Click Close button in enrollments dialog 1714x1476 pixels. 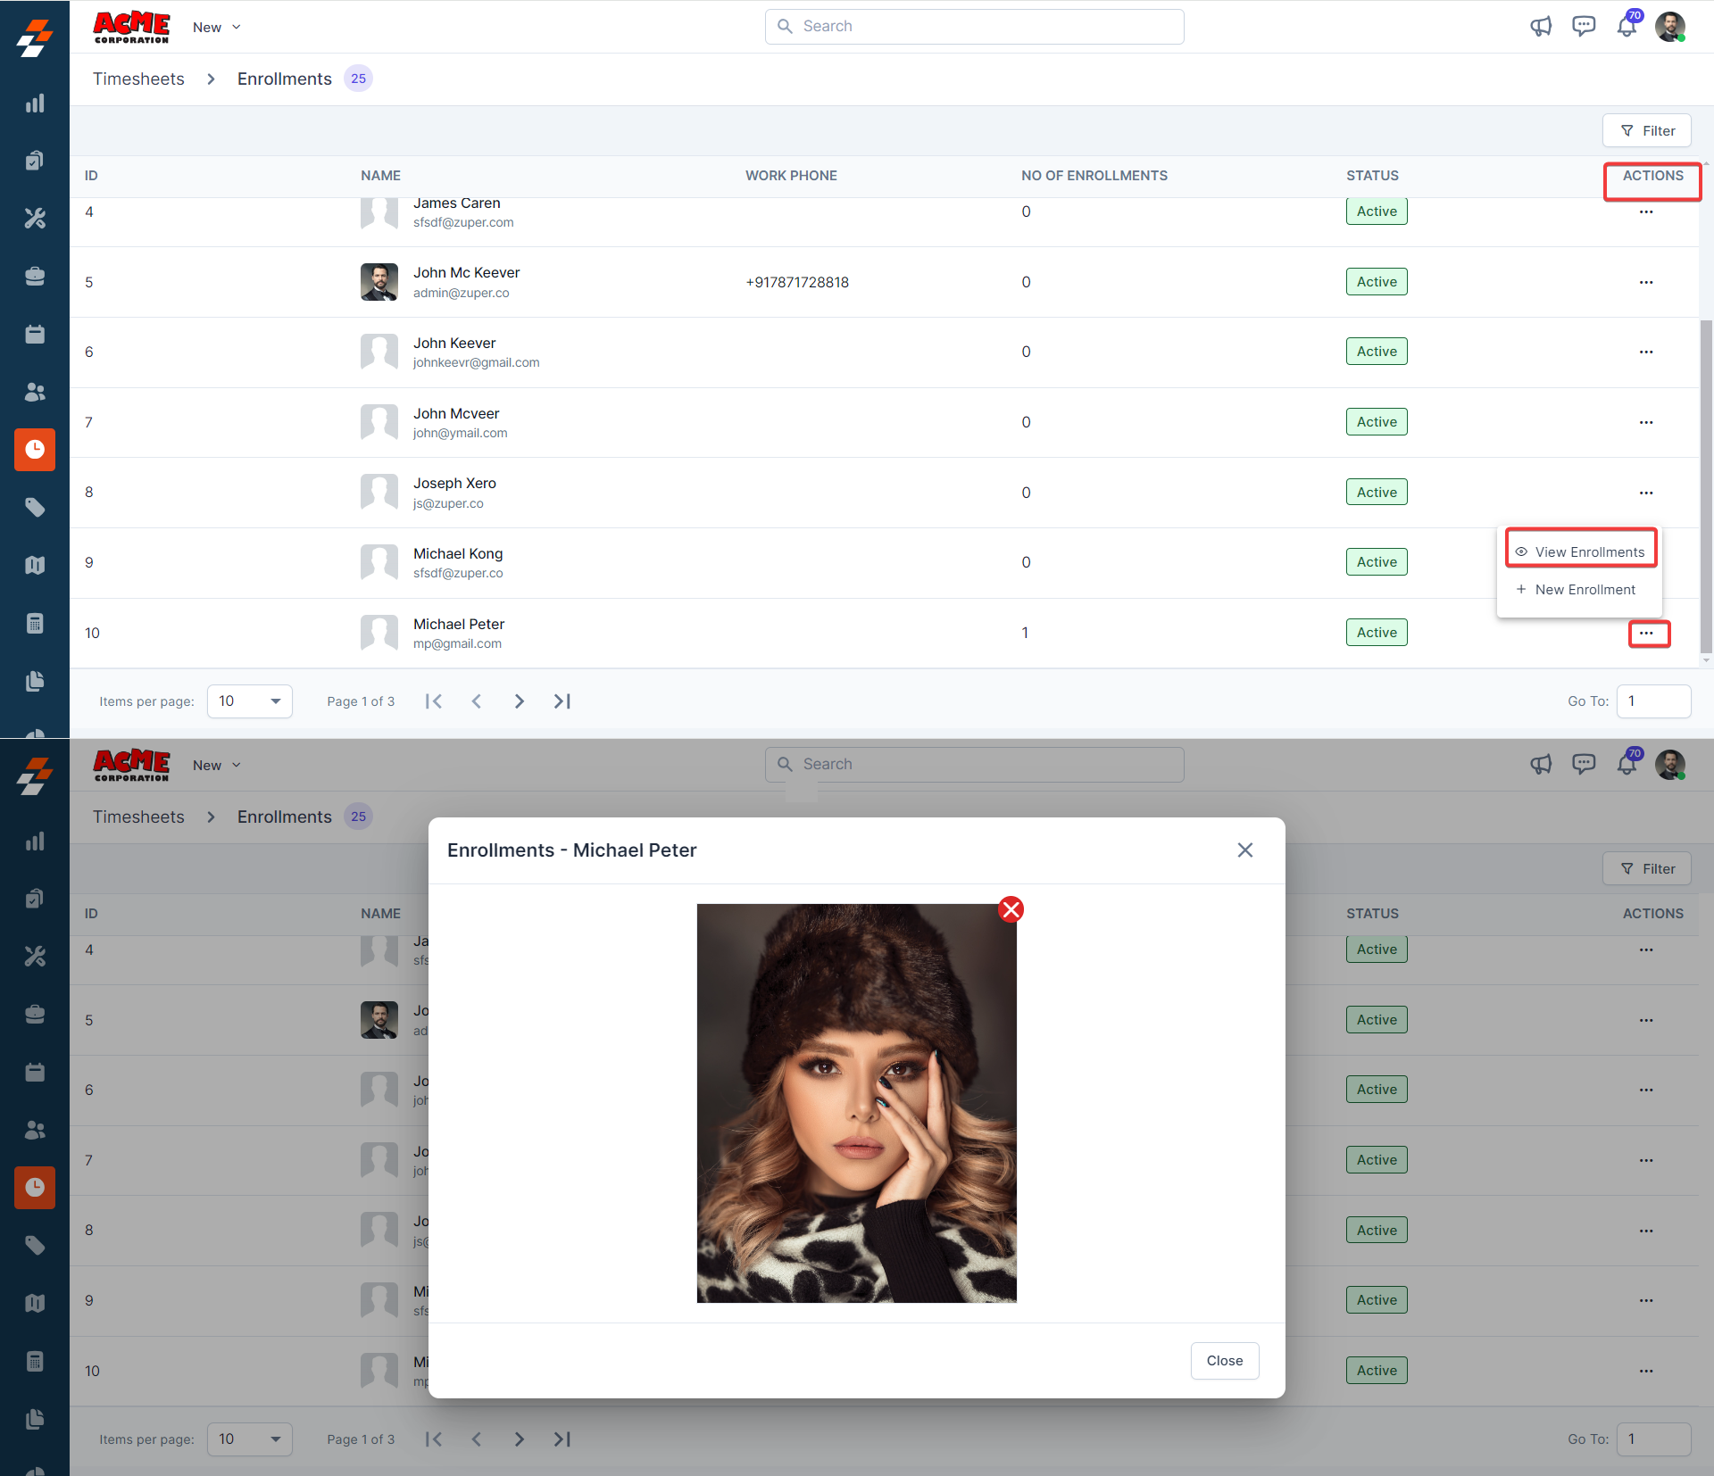(1224, 1361)
